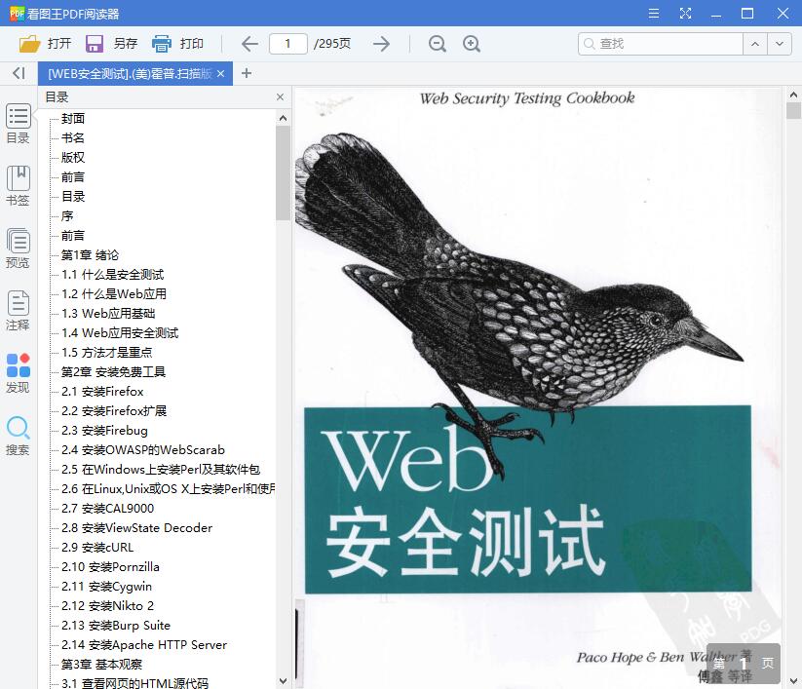Open section 2.5 在Windows上安装Perl
Viewport: 802px width, 689px height.
point(161,469)
